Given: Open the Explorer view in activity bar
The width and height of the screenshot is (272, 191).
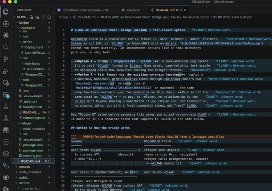Looking at the screenshot, I should [x=6, y=12].
